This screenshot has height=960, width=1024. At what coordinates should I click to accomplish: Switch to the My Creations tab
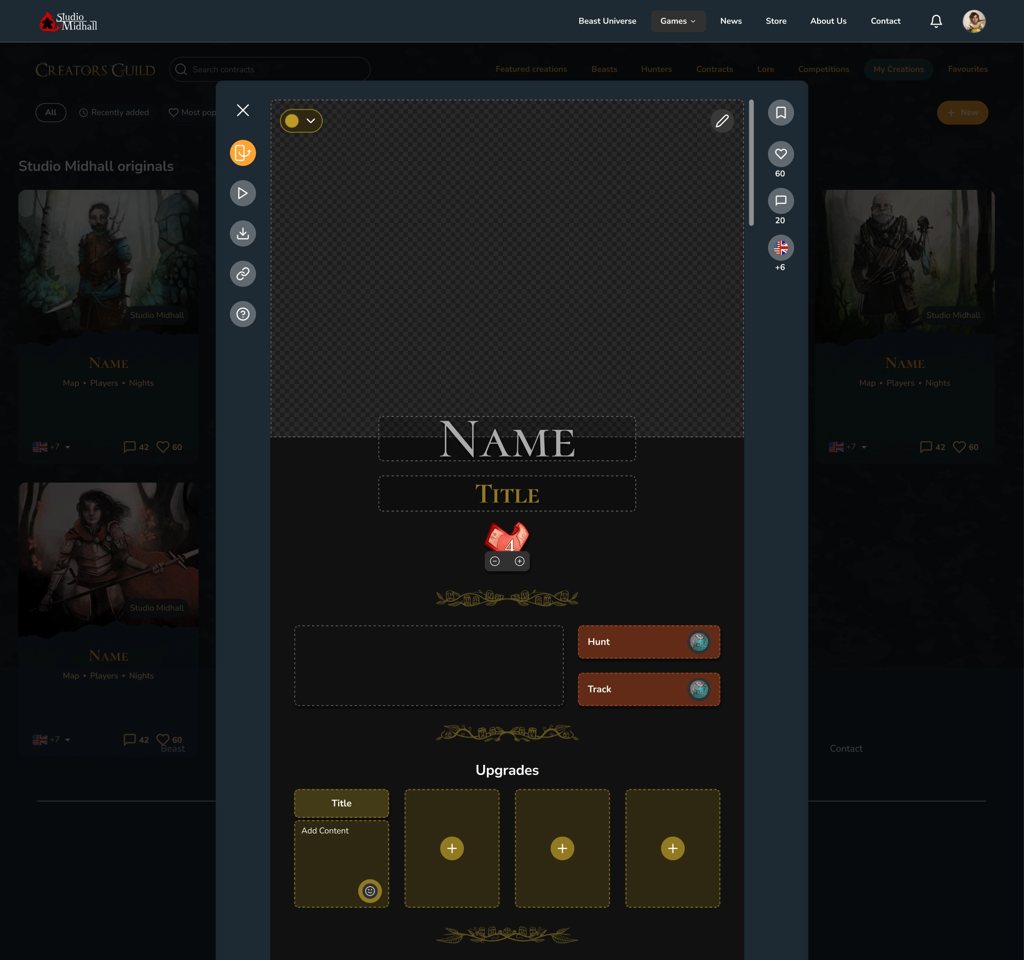pos(898,69)
